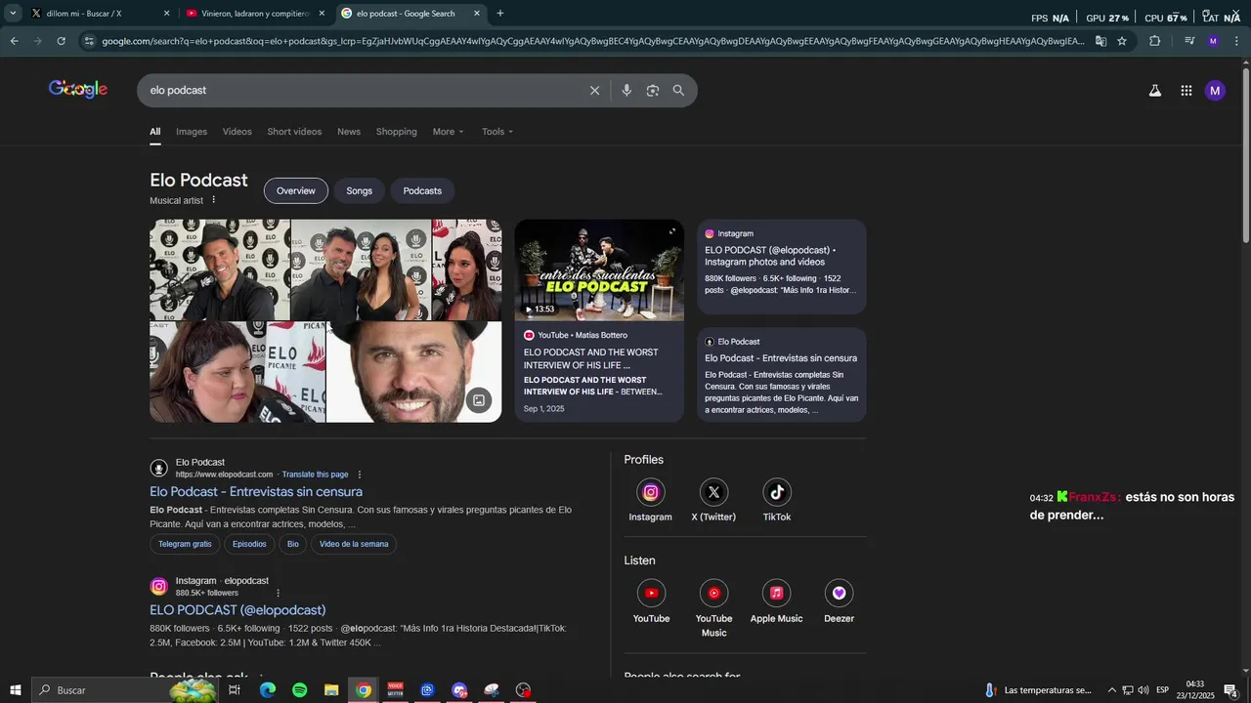Open Bio sitelink
Screen dimensions: 1251x703
(293, 544)
